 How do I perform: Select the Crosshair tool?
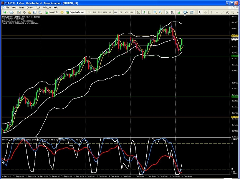pos(205,12)
